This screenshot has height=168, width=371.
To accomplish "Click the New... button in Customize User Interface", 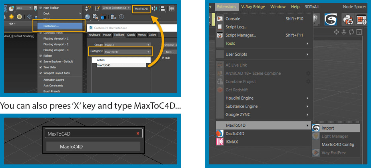I will pyautogui.click(x=170, y=52).
